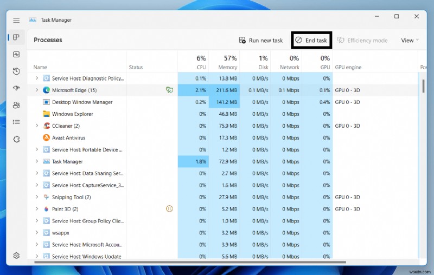Click 141.2 MB memory cell for Desktop Window Manager
Image resolution: width=434 pixels, height=275 pixels.
224,102
